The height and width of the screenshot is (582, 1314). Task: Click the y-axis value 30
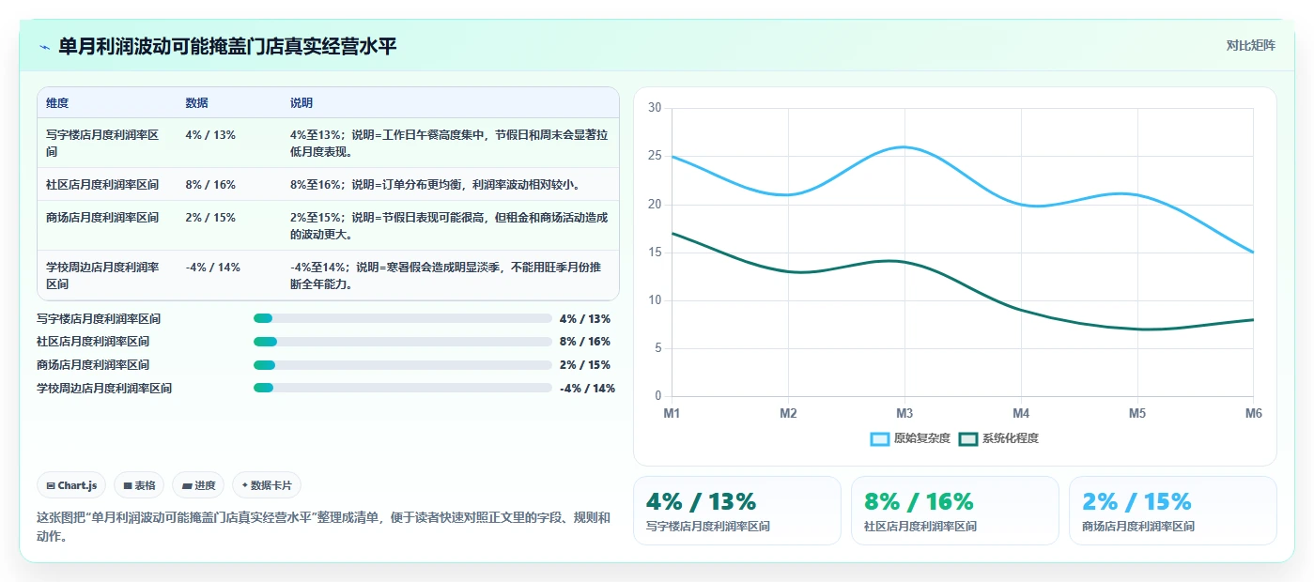(655, 108)
